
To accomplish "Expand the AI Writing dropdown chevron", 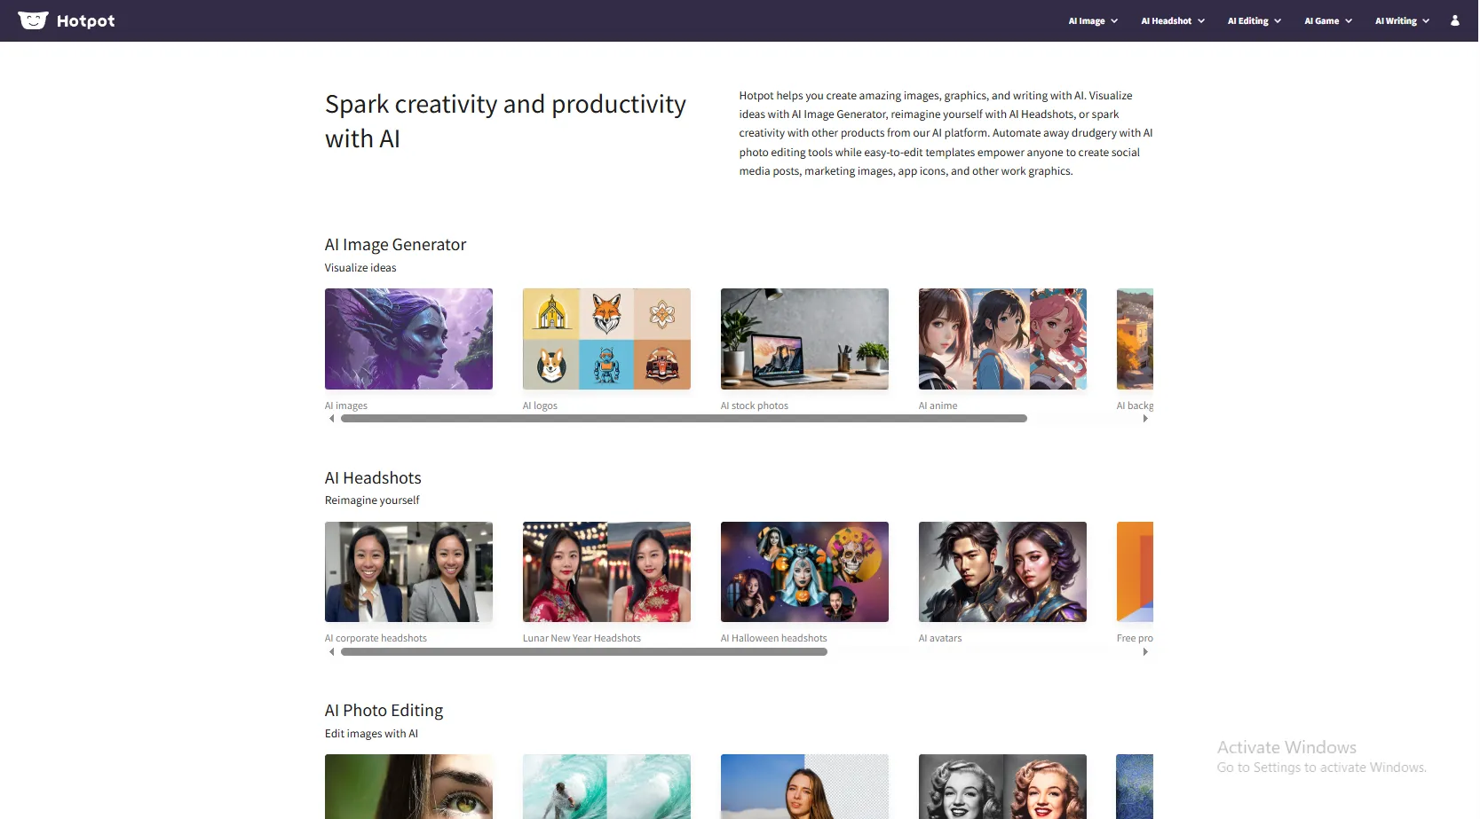I will [x=1426, y=21].
